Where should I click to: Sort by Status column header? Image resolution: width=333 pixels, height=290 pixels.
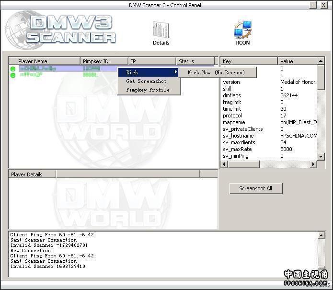click(195, 61)
